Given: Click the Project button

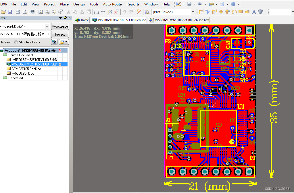Looking at the screenshot, I should [x=60, y=34].
